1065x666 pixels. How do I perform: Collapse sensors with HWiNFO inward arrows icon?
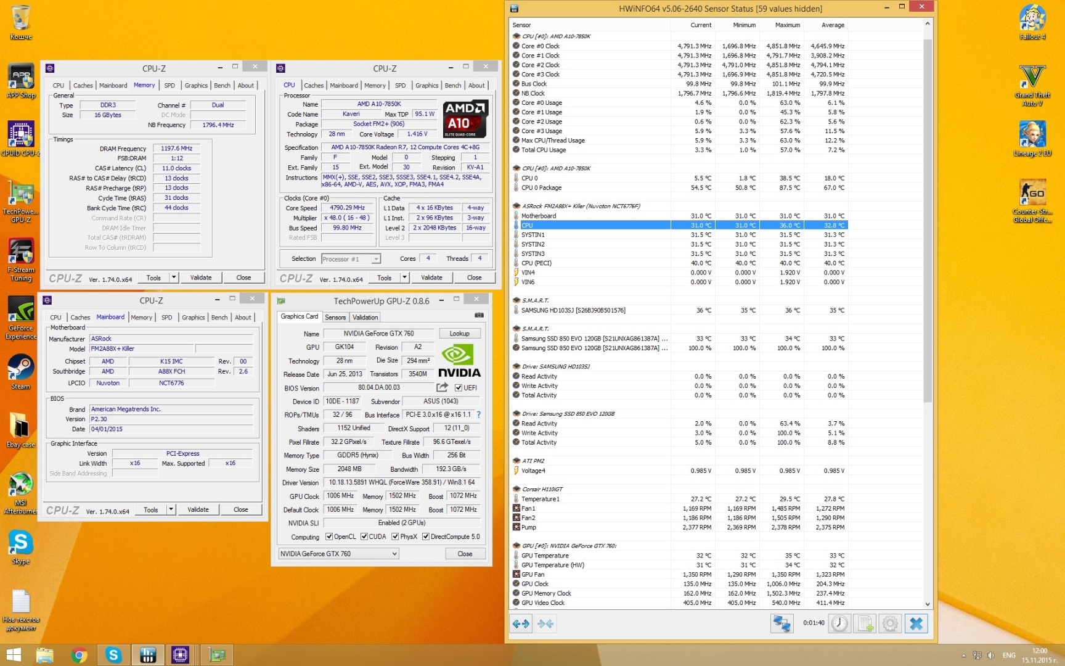(x=545, y=624)
